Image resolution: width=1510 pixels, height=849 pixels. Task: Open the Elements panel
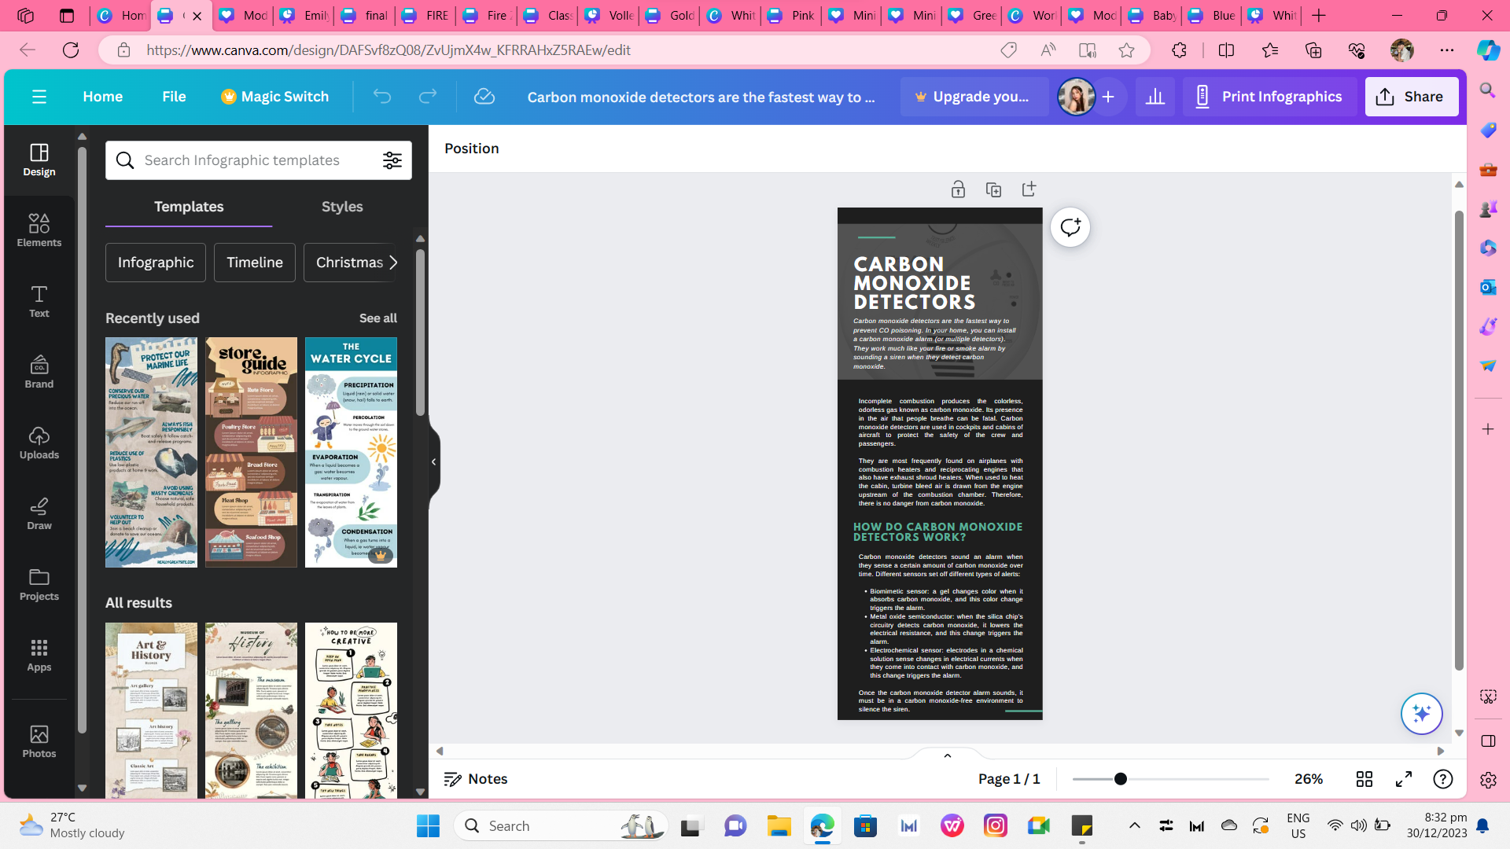(39, 230)
